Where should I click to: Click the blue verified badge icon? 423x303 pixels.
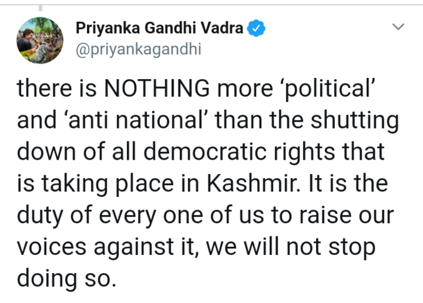pos(257,28)
